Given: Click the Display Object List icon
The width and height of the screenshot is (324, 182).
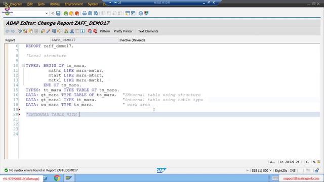Looking at the screenshot, I should click(x=66, y=31).
